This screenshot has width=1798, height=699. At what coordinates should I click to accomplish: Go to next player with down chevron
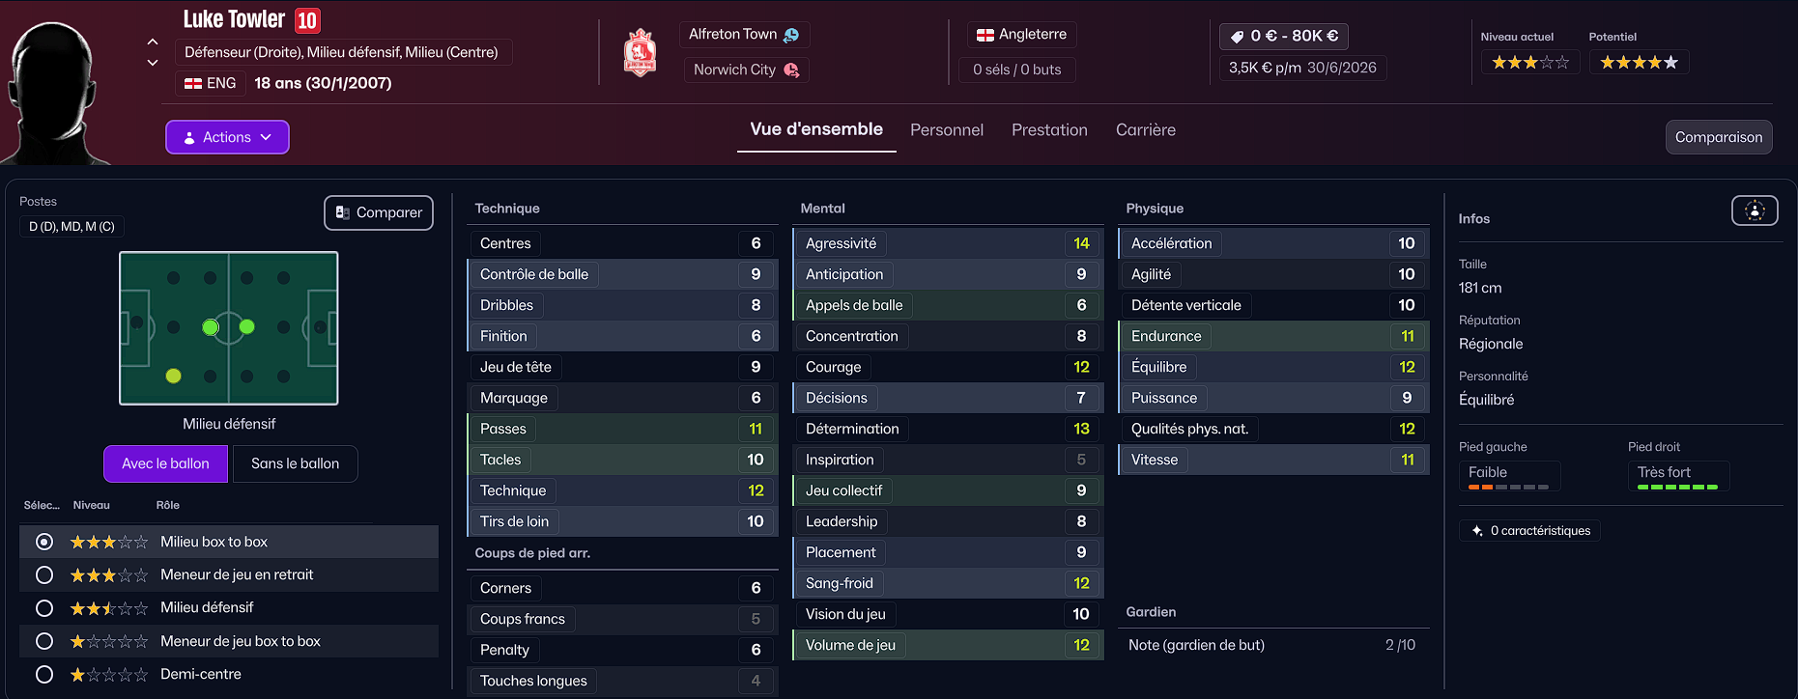click(x=153, y=63)
